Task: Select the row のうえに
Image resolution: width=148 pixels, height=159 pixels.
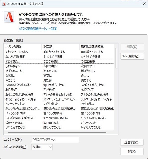Action: (x=59, y=76)
